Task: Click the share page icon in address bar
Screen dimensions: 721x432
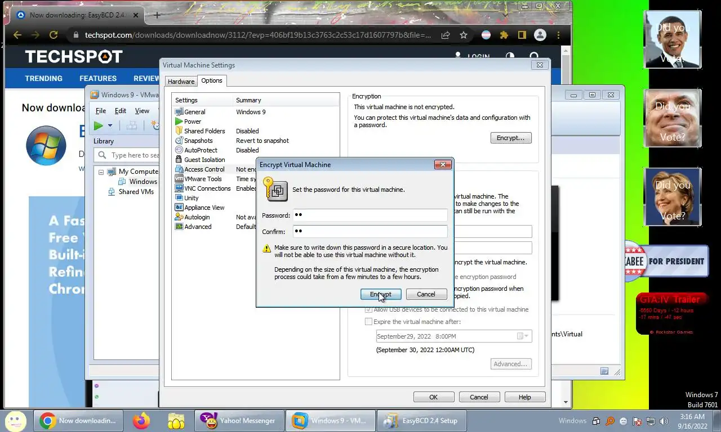Action: 446,35
